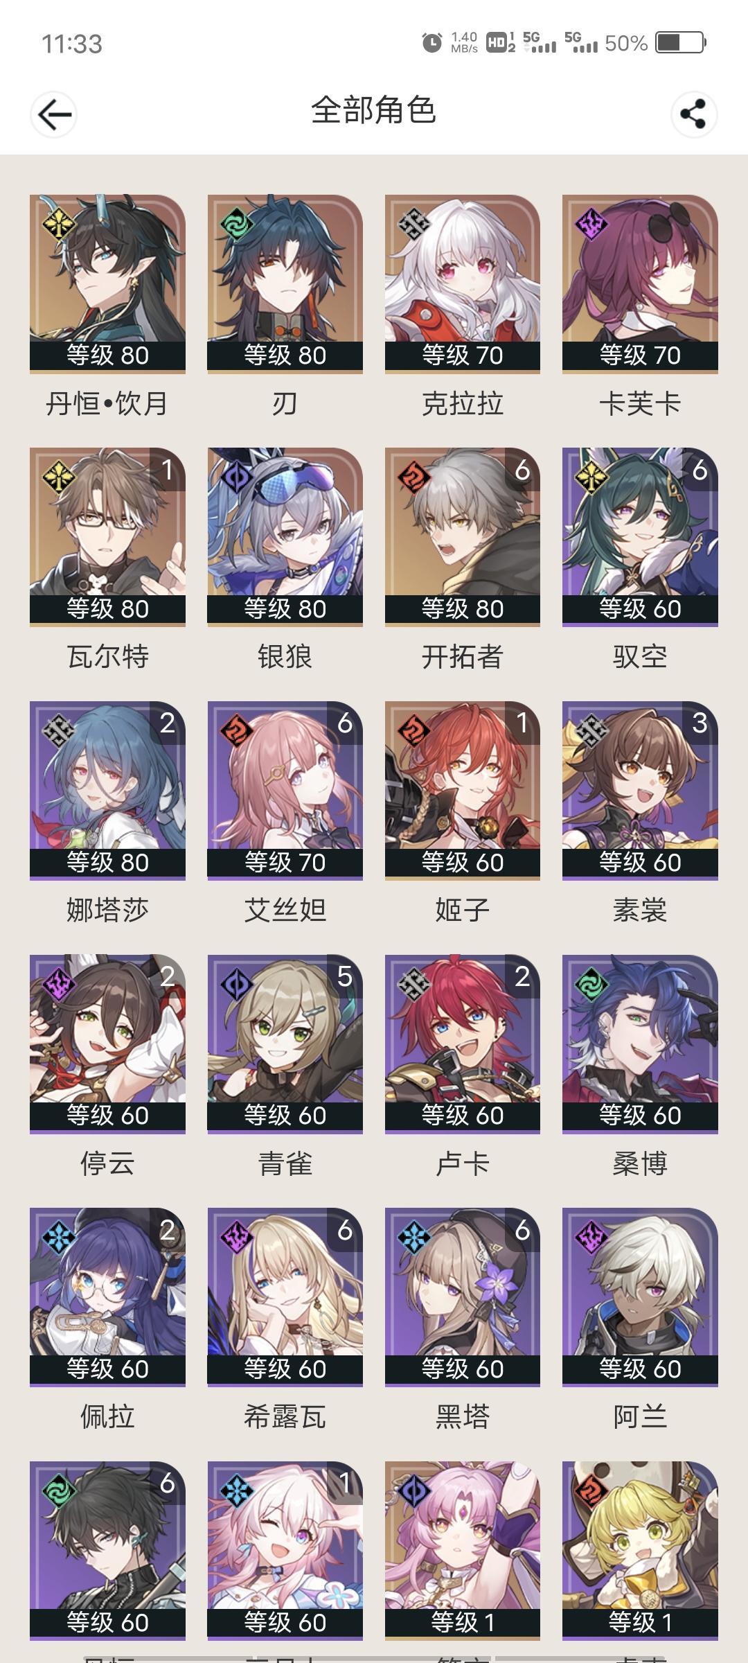Select the 黑塔 character portrait
Image resolution: width=748 pixels, height=1663 pixels.
463,1297
